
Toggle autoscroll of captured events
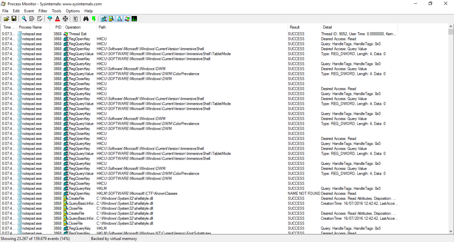tap(31, 18)
